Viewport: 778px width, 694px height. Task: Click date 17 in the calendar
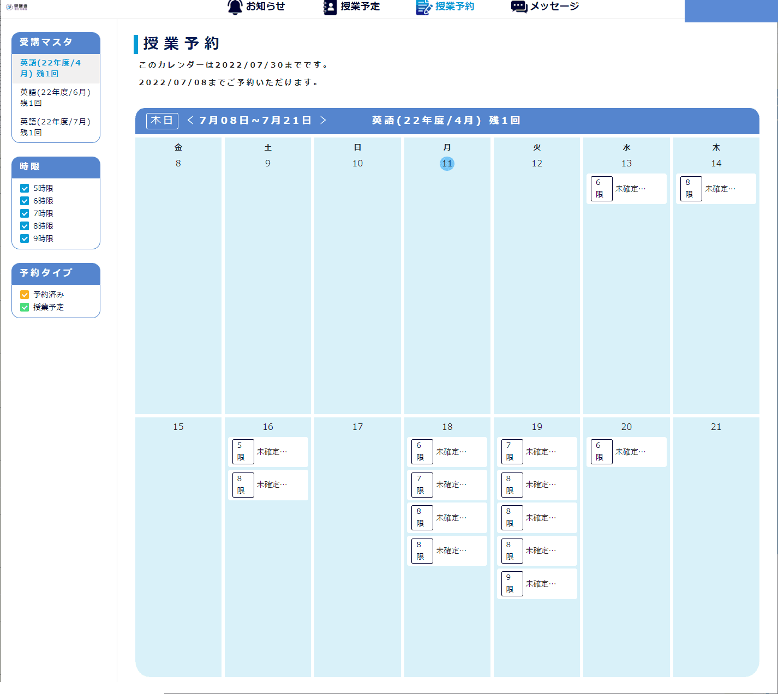tap(357, 427)
